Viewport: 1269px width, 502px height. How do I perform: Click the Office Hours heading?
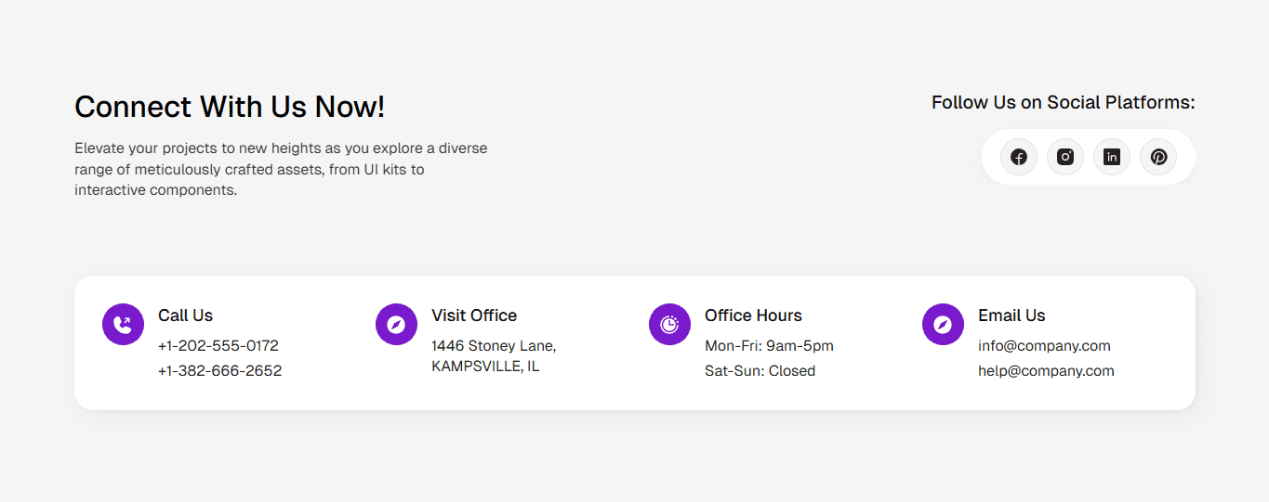pos(753,315)
